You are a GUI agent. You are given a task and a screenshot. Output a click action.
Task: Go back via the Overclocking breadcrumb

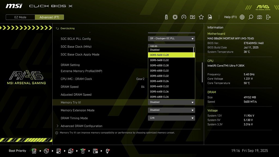click(67, 28)
